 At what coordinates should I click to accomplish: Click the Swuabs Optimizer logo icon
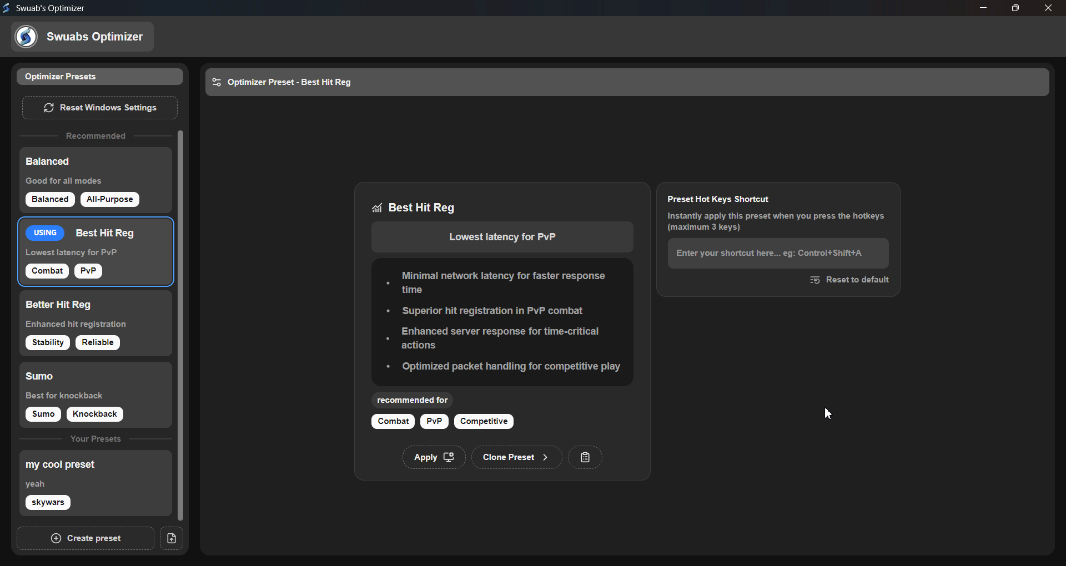pos(26,37)
